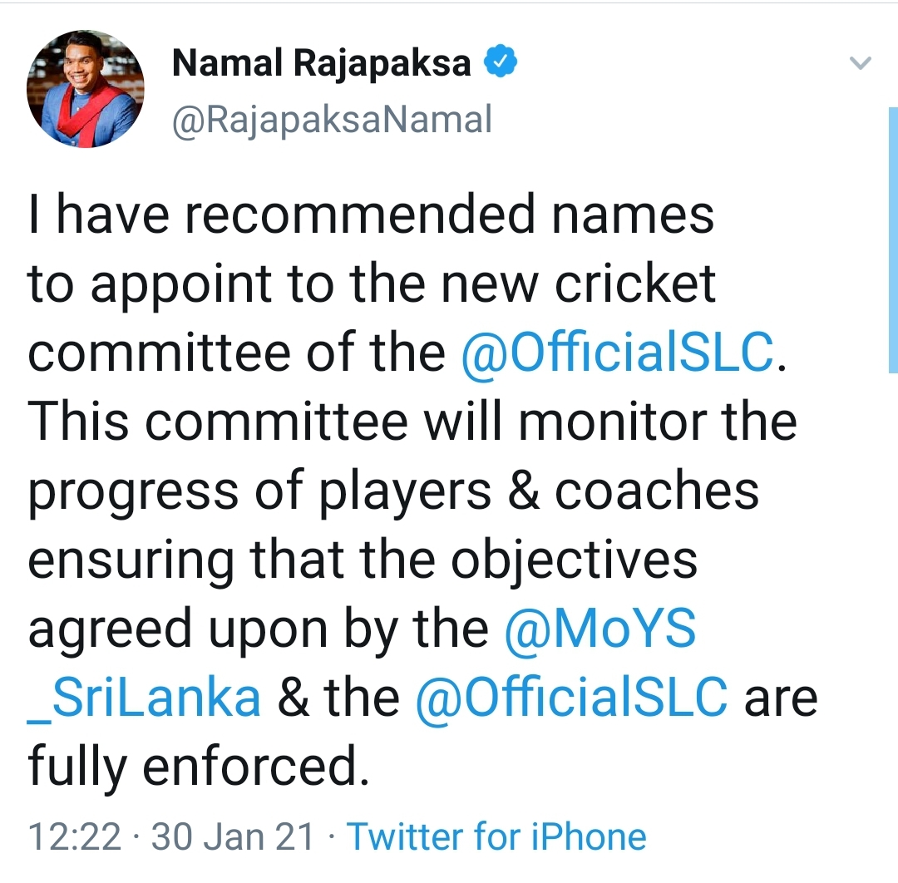The width and height of the screenshot is (898, 883).
Task: Open @OfficialSLC mention after 'committee of the'
Action: pyautogui.click(x=617, y=353)
